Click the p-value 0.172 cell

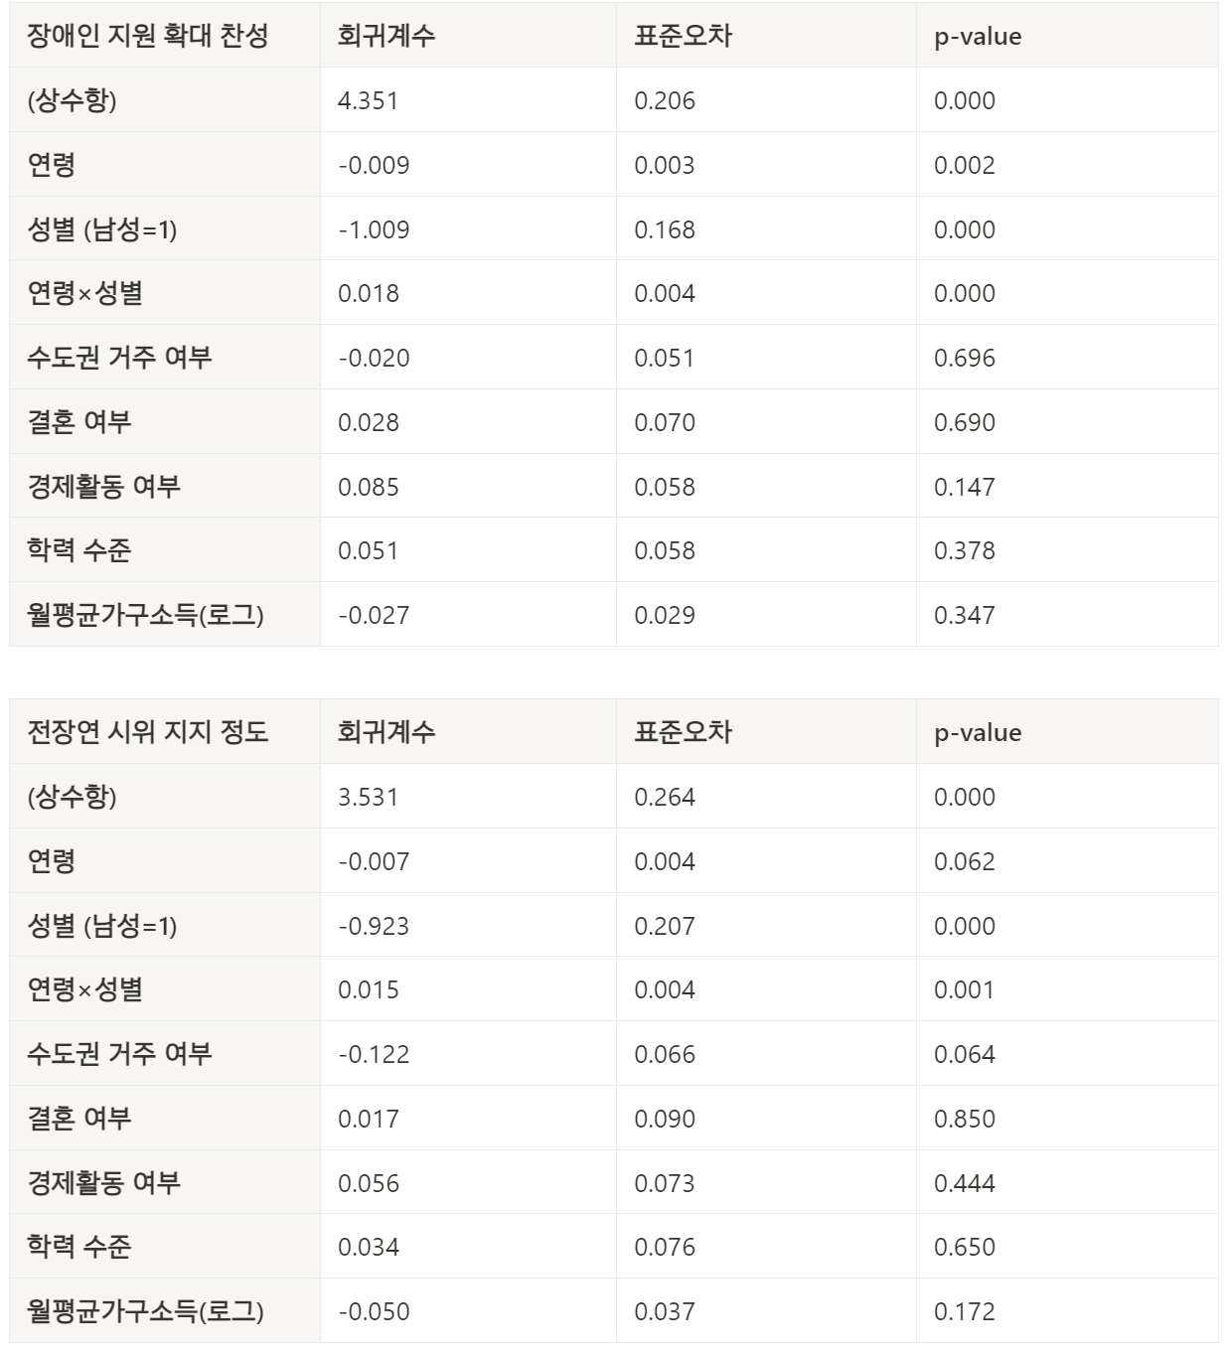click(x=1067, y=1311)
